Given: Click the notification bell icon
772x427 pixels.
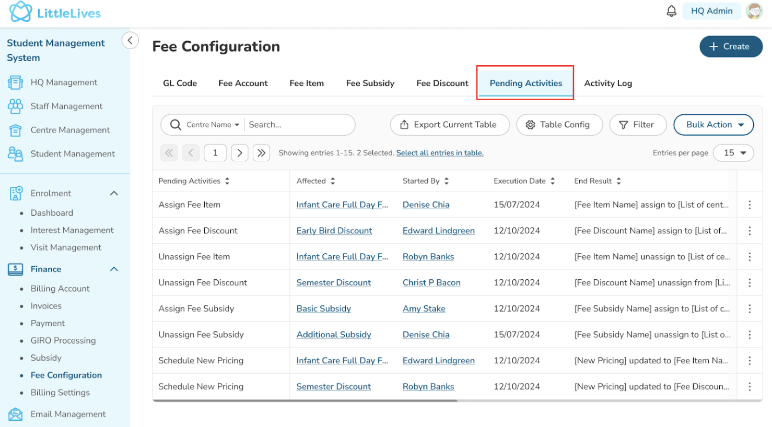Looking at the screenshot, I should coord(671,11).
